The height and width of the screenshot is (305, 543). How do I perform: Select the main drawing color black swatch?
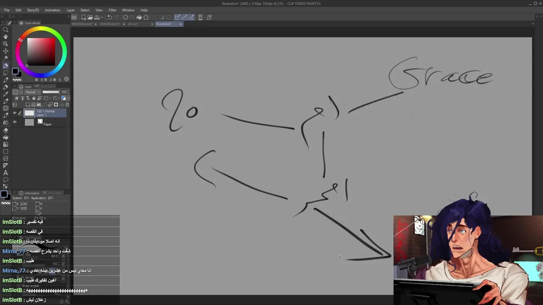14,72
